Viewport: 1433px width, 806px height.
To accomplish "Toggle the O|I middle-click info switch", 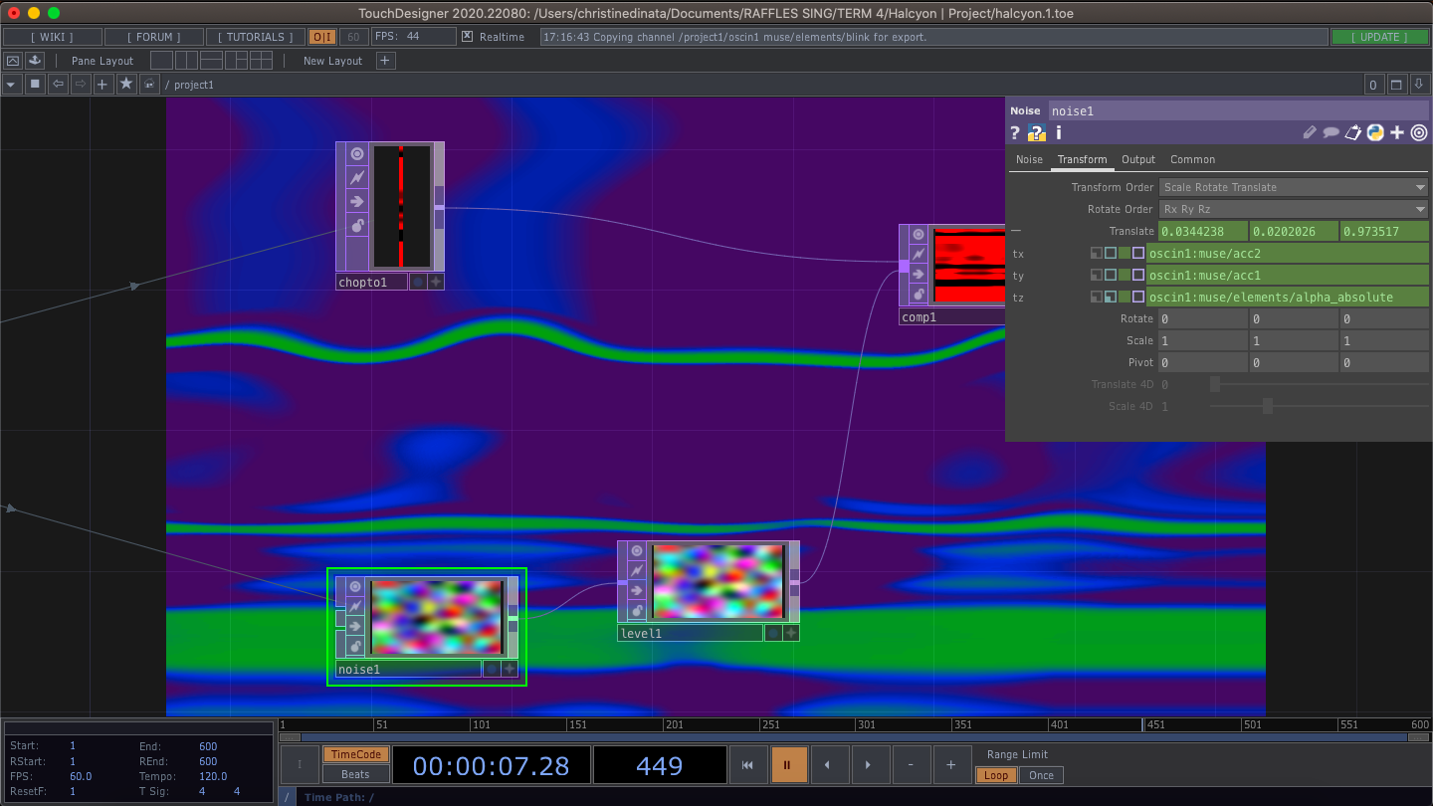I will pyautogui.click(x=321, y=35).
